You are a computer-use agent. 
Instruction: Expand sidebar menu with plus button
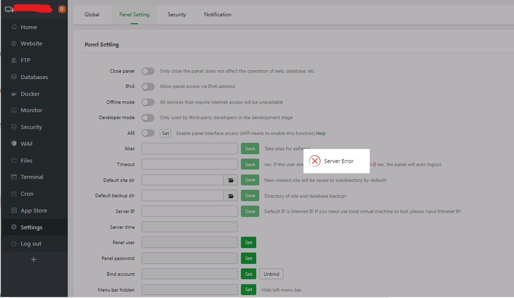coord(34,259)
